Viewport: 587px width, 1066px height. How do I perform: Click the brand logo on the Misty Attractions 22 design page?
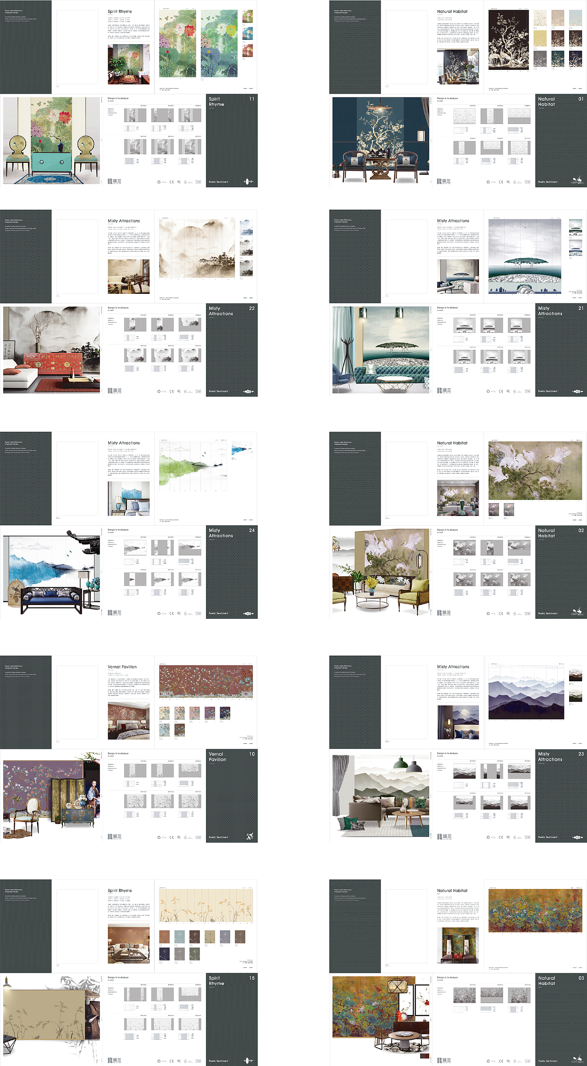click(115, 391)
